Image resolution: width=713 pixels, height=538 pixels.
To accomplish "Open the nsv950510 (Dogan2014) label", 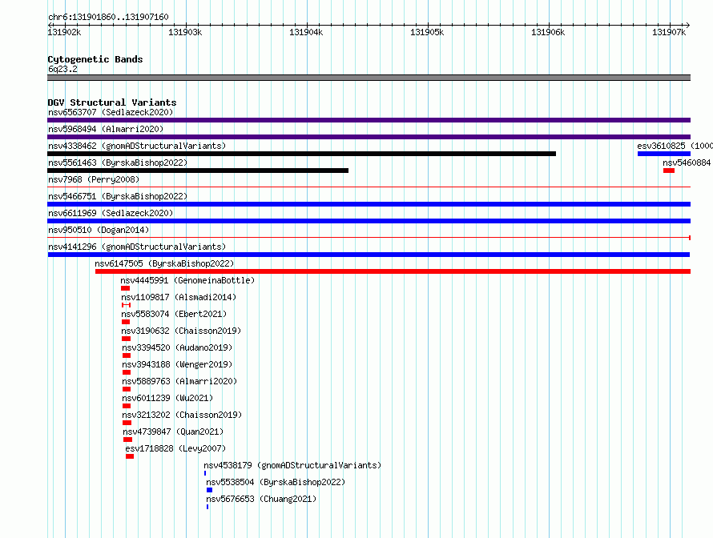I will tap(99, 230).
